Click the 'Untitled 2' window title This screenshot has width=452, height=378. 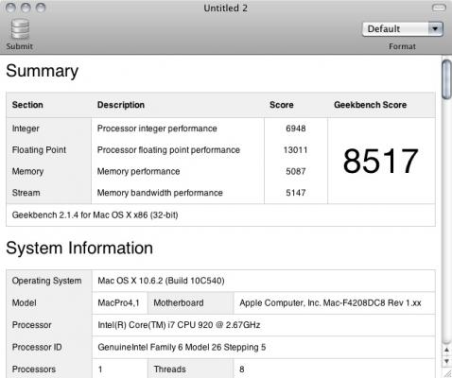coord(225,8)
